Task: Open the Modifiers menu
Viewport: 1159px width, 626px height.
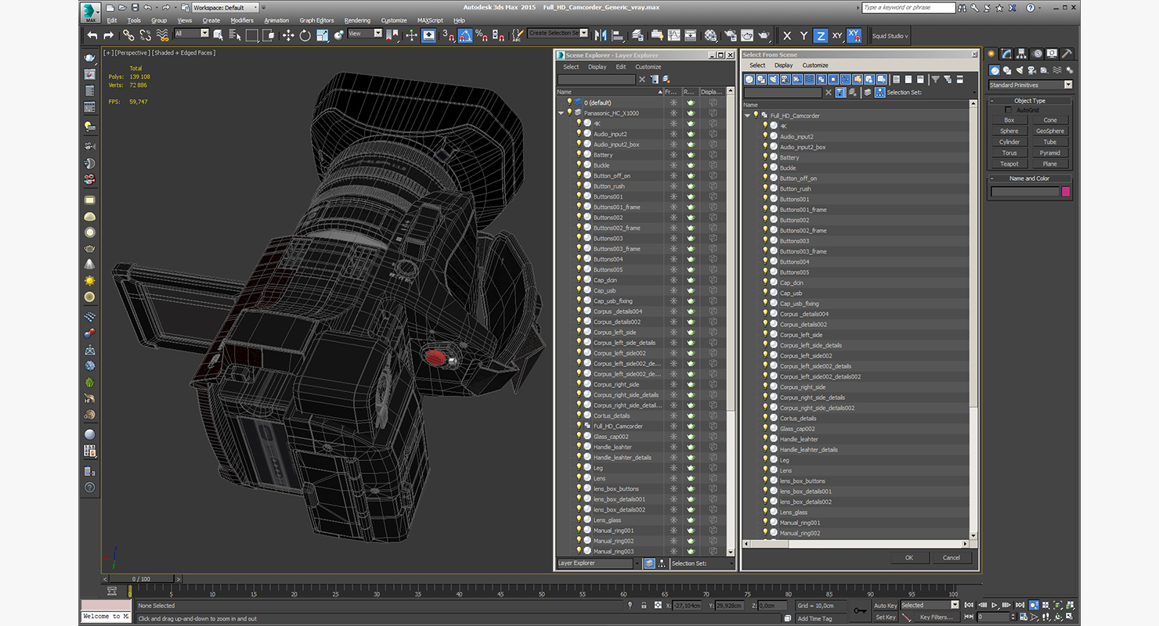Action: [x=242, y=20]
